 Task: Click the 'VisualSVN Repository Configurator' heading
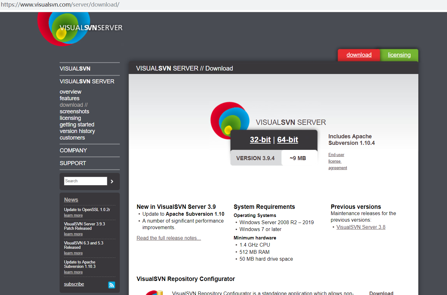[186, 279]
